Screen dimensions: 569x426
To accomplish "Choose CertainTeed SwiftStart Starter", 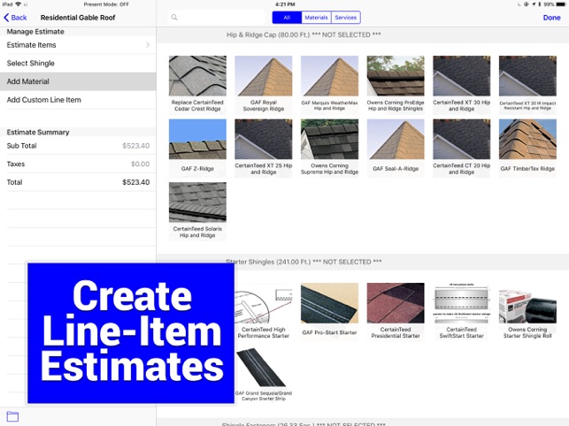I will click(462, 312).
